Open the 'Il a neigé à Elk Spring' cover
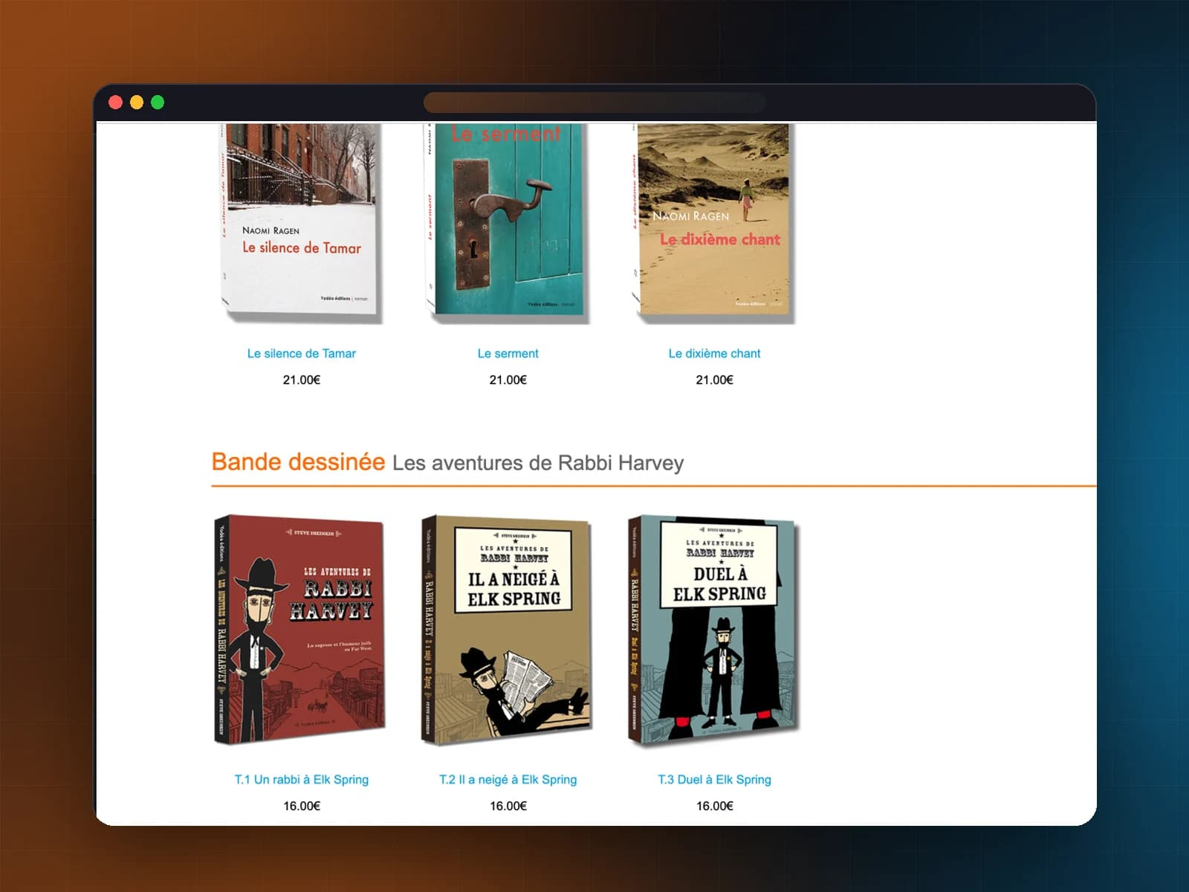This screenshot has height=892, width=1189. coord(507,630)
